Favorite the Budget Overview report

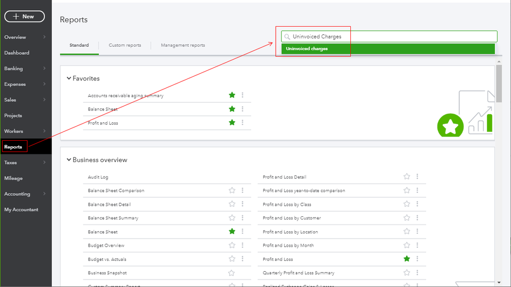pyautogui.click(x=232, y=245)
